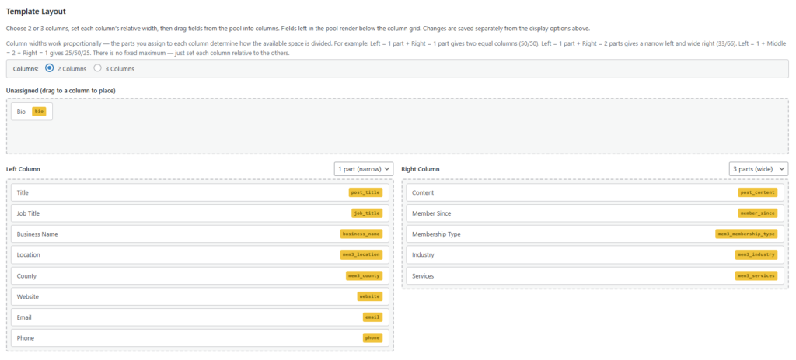Image resolution: width=796 pixels, height=360 pixels.
Task: Click the Email field row
Action: pyautogui.click(x=200, y=317)
